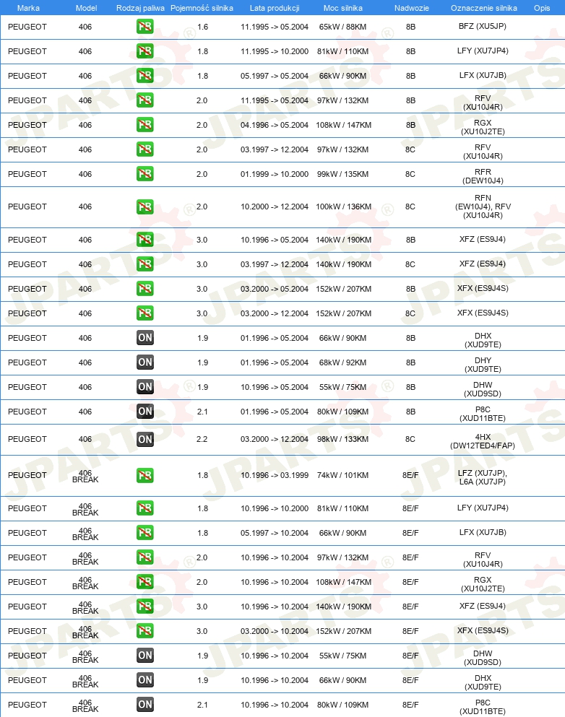
Task: Click the Moc silnika column header
Action: pyautogui.click(x=342, y=8)
